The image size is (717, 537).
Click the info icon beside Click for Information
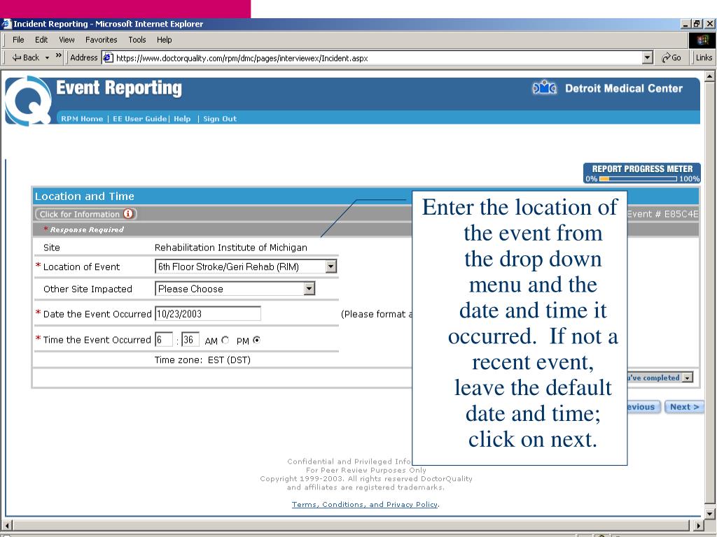pyautogui.click(x=128, y=214)
